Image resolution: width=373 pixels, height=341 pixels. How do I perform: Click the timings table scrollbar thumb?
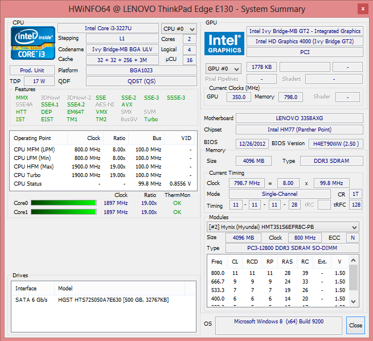(x=353, y=277)
